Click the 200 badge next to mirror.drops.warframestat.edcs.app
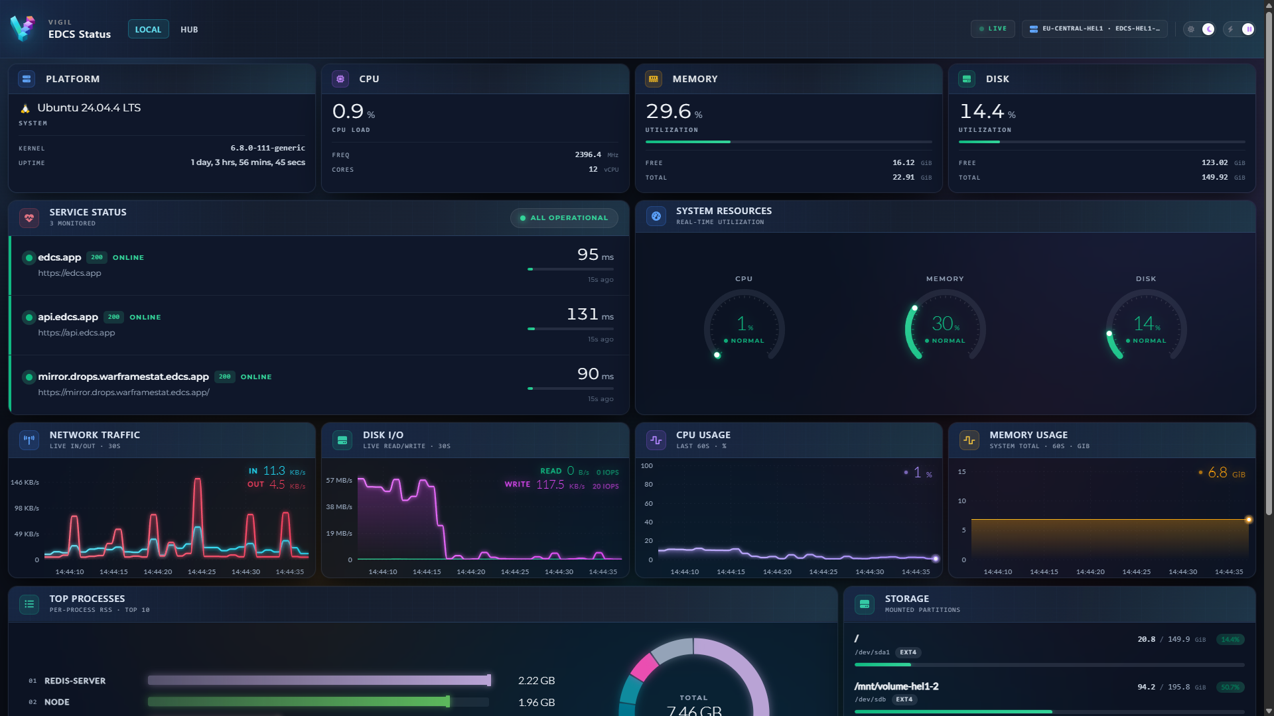 [x=225, y=377]
